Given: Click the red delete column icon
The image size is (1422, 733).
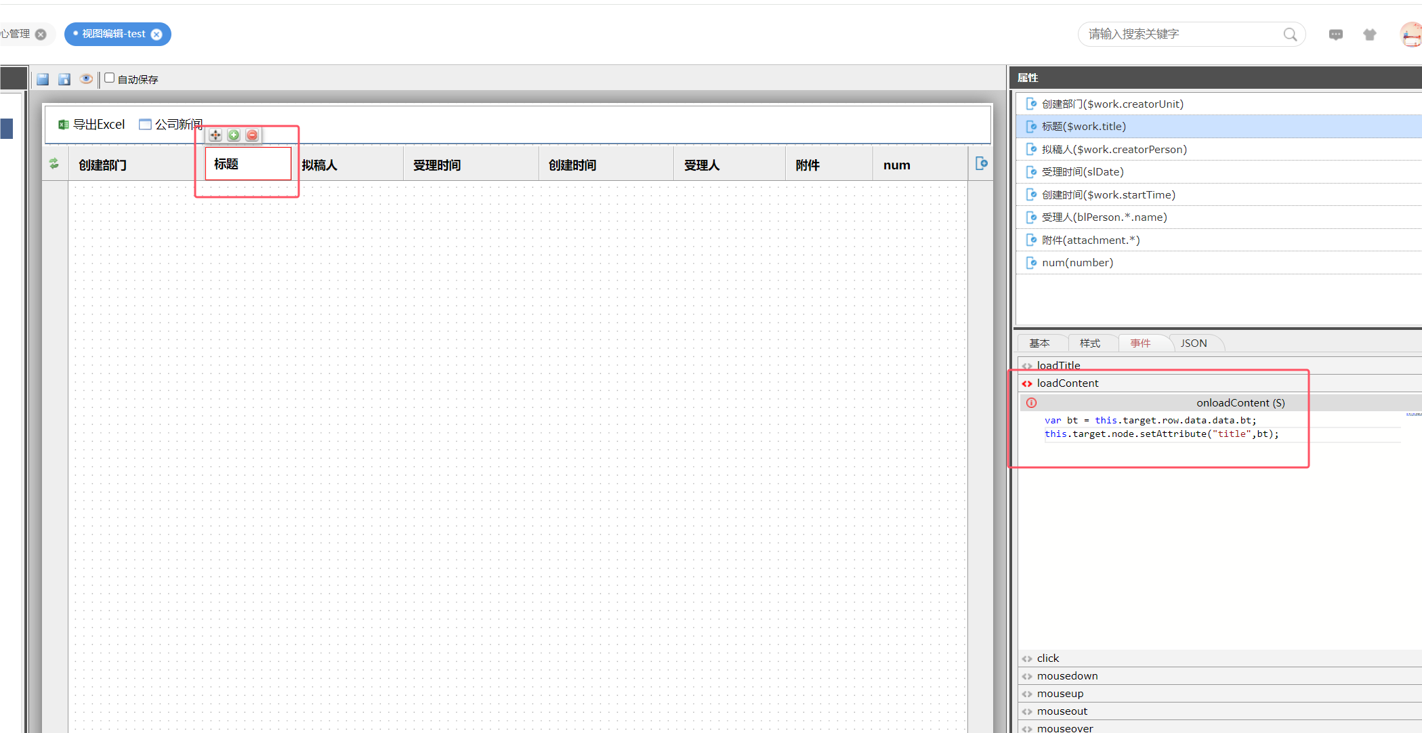Looking at the screenshot, I should click(x=252, y=135).
